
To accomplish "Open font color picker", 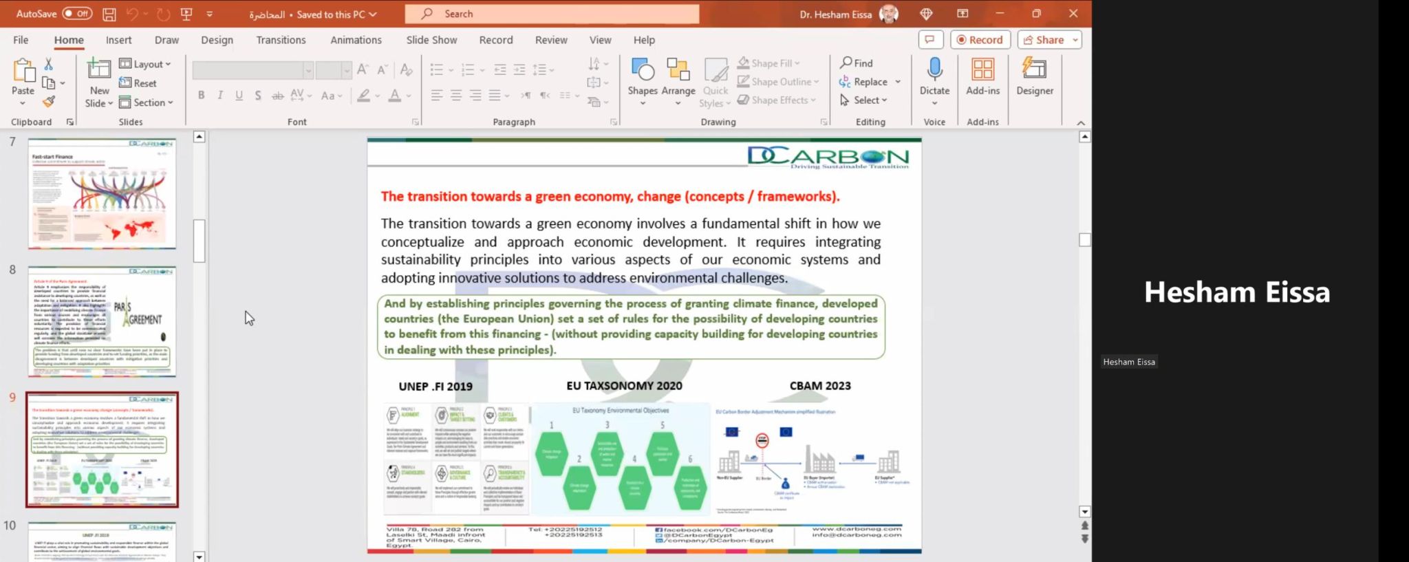I will 395,96.
